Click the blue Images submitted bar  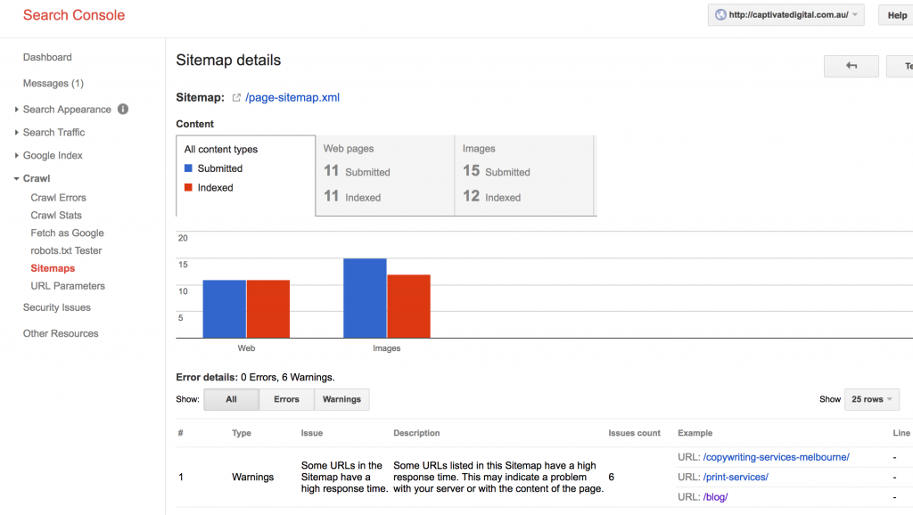point(365,298)
